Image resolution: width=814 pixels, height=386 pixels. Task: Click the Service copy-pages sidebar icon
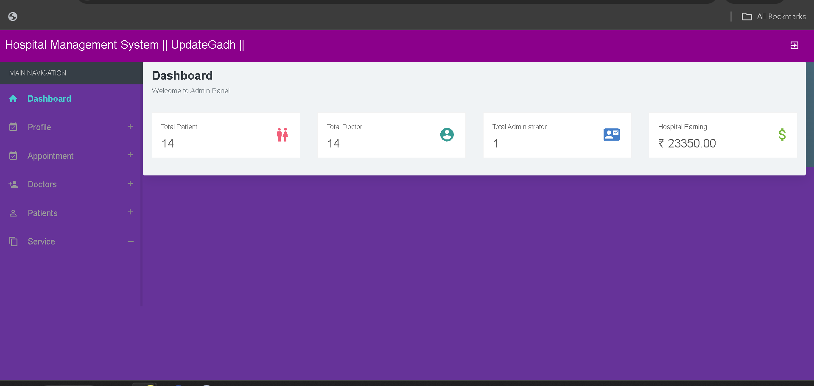pyautogui.click(x=13, y=242)
